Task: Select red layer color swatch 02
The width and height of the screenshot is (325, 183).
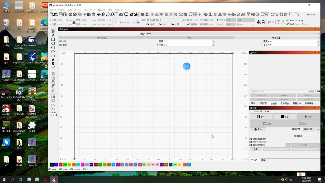Action: [x=60, y=164]
